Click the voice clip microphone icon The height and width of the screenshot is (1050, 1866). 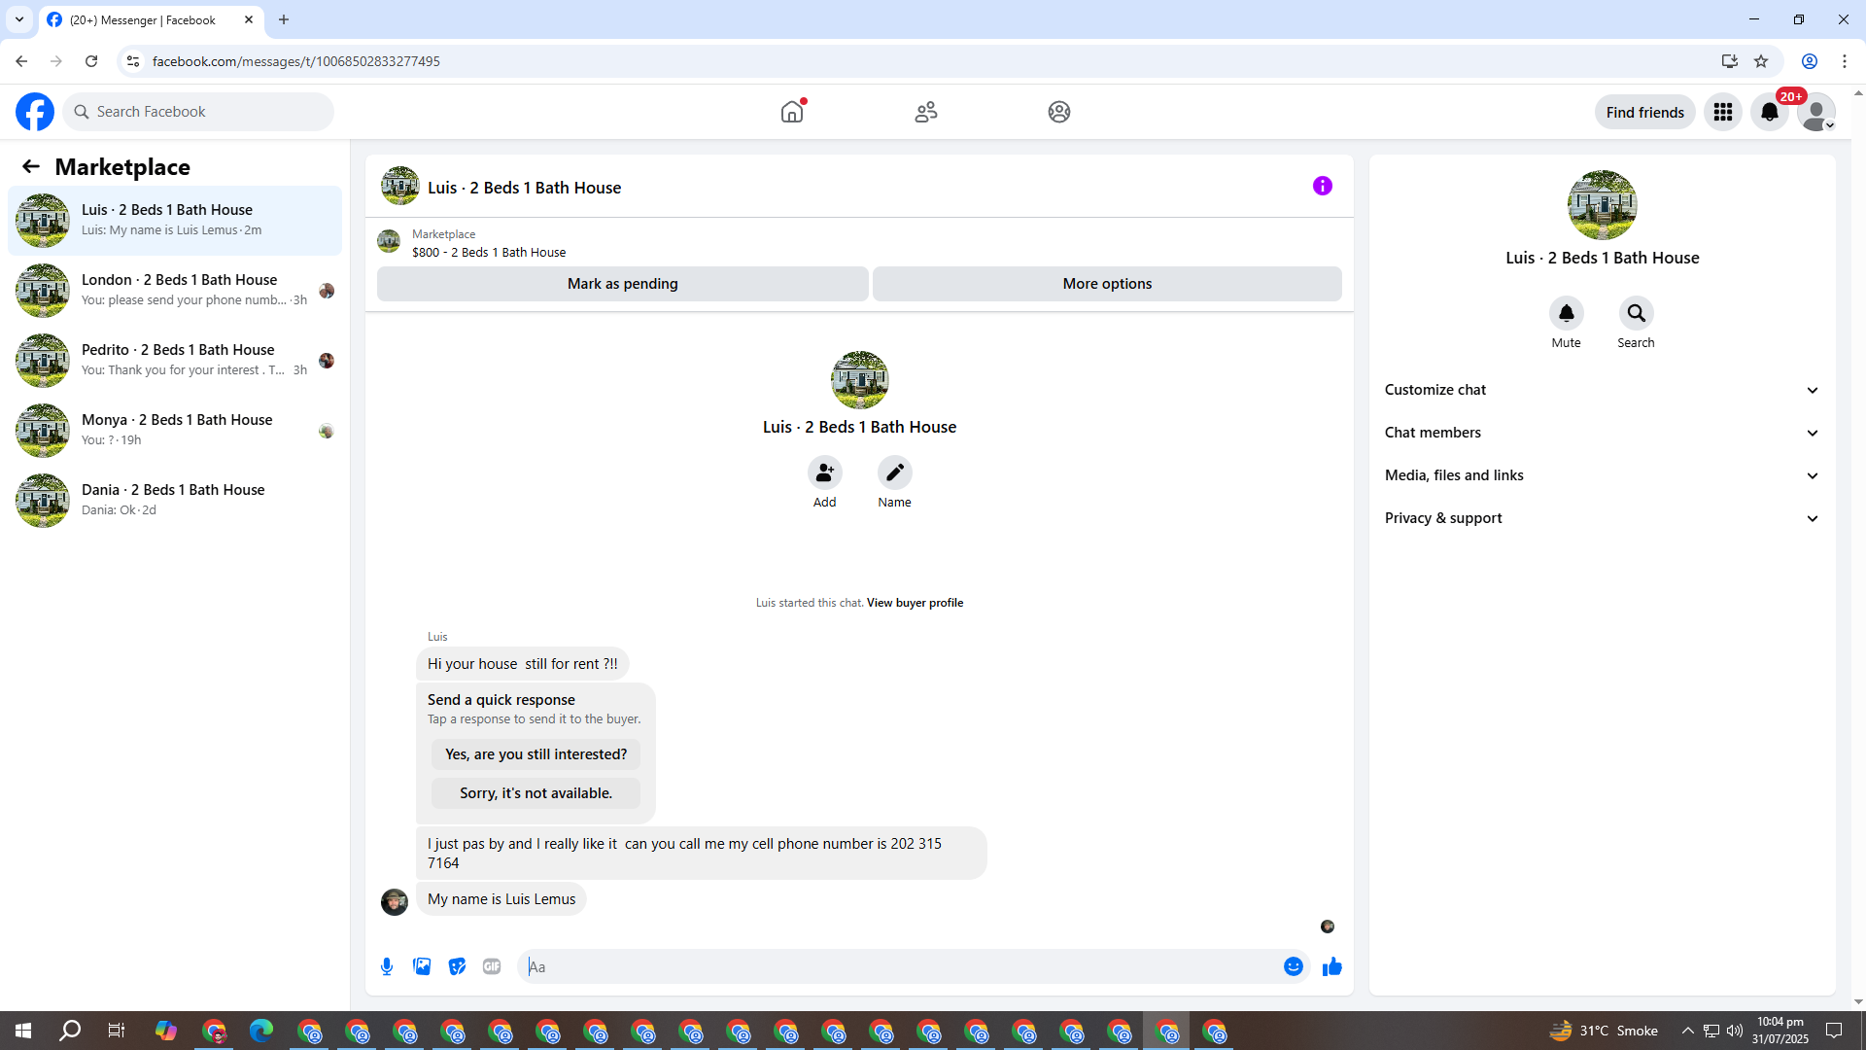pyautogui.click(x=387, y=966)
